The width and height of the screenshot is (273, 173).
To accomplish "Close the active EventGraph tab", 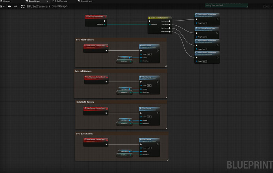I will pos(47,2).
